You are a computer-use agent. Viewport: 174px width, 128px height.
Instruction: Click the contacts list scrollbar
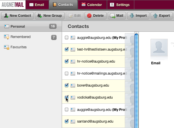[x=136, y=80]
